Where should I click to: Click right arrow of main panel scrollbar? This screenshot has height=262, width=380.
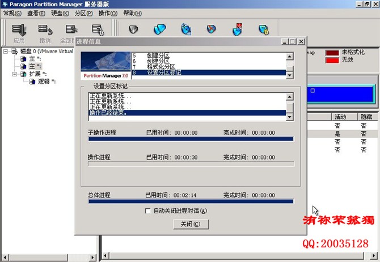point(374,255)
